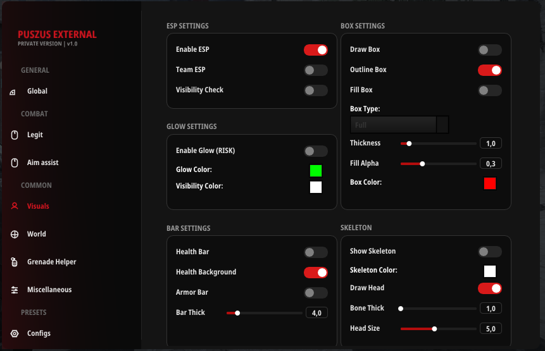Click the Head Size slider handle
545x351 pixels.
[434, 329]
